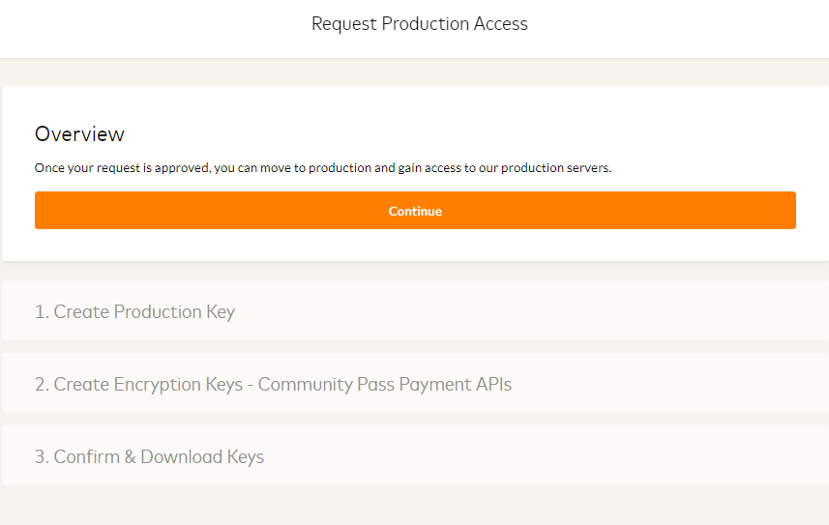
Task: Expand the Confirm & Download Keys step
Action: 149,457
